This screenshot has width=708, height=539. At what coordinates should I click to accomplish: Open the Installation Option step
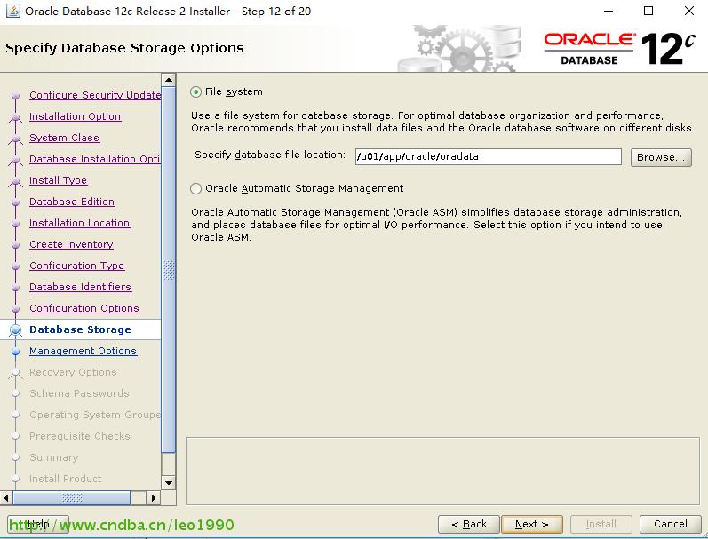point(75,116)
